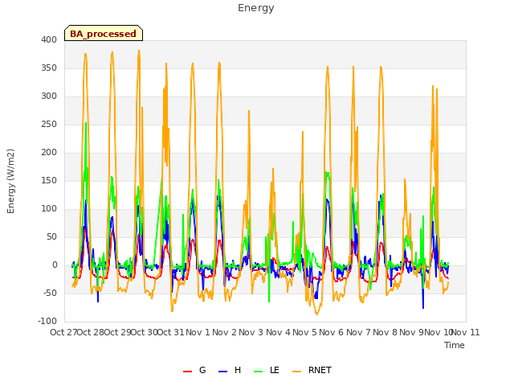Click the Nov 2 x-axis tick
This screenshot has width=514, height=386.
point(225,332)
